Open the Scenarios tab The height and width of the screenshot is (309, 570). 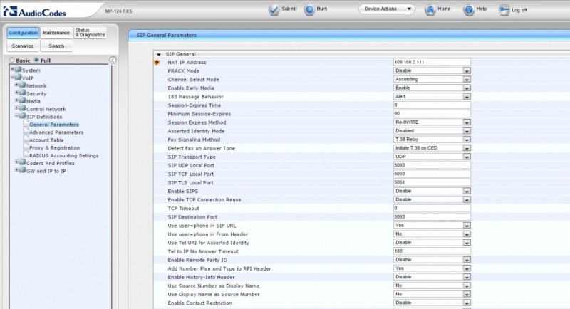23,46
